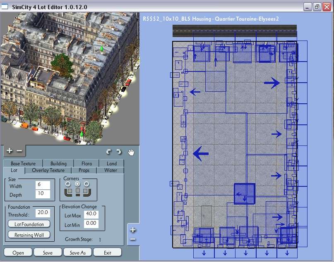Select the Lot tab
The height and width of the screenshot is (262, 334).
point(14,170)
